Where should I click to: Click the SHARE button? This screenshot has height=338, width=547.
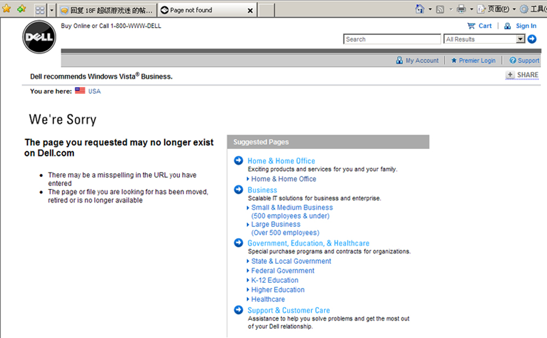[x=522, y=75]
